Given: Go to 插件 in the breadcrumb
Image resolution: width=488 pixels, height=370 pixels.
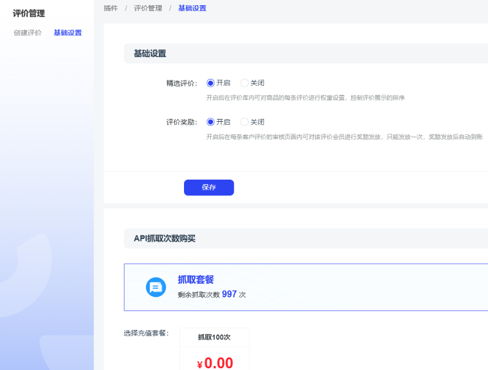Looking at the screenshot, I should point(111,8).
